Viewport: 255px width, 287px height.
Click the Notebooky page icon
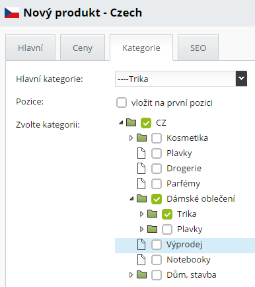[x=141, y=260]
